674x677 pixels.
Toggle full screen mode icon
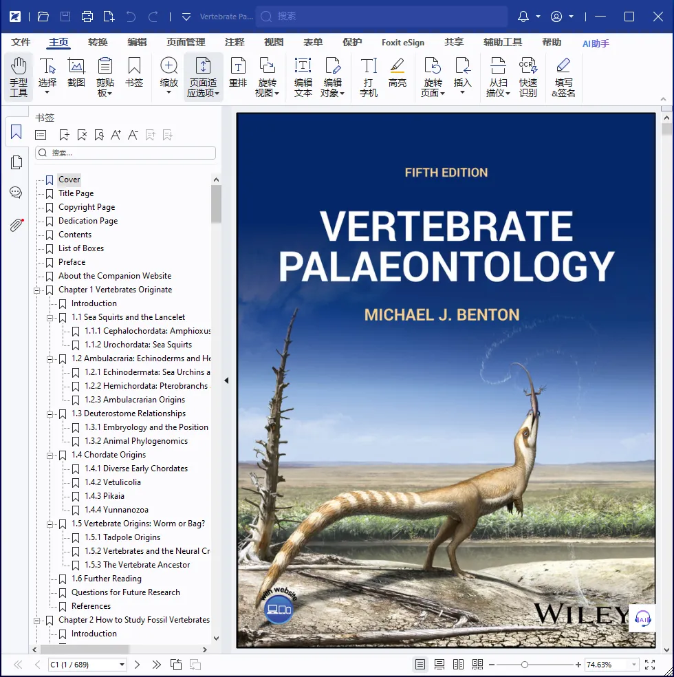650,665
